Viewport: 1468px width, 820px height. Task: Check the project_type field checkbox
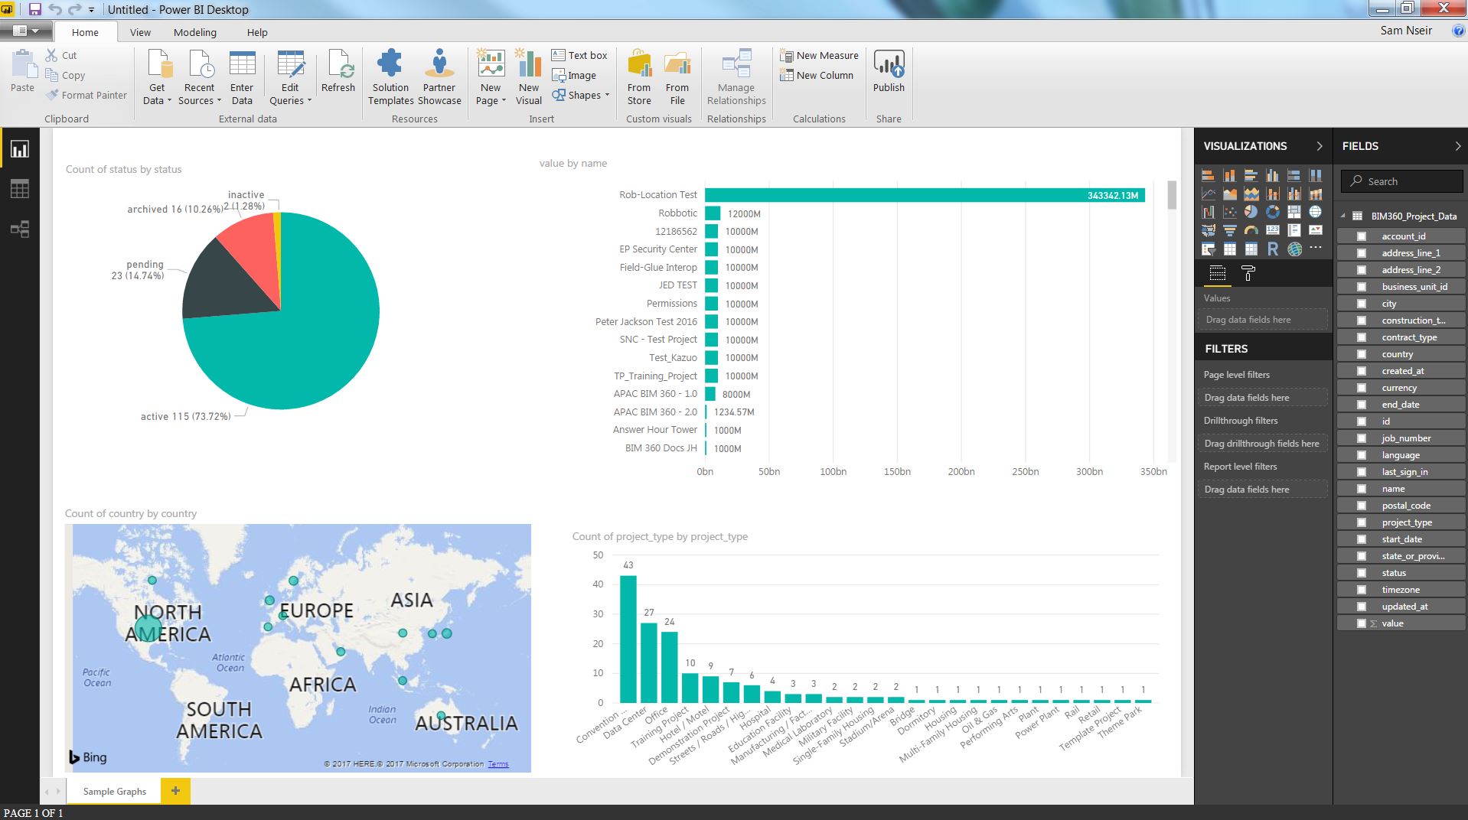1361,522
